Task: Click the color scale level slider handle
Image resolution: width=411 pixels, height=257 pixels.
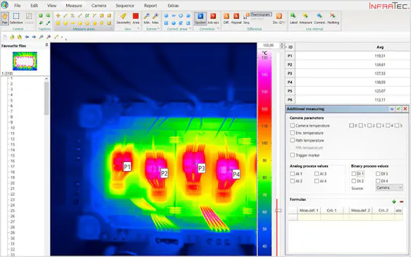Action: tap(278, 210)
